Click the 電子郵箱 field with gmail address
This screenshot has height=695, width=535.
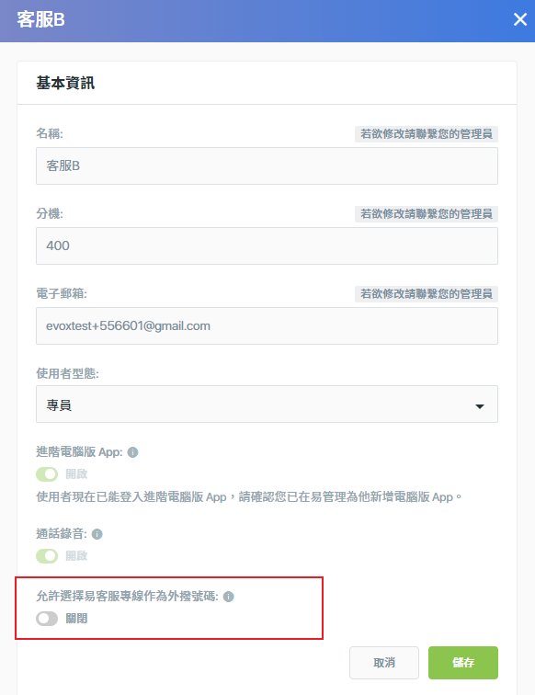(x=267, y=325)
